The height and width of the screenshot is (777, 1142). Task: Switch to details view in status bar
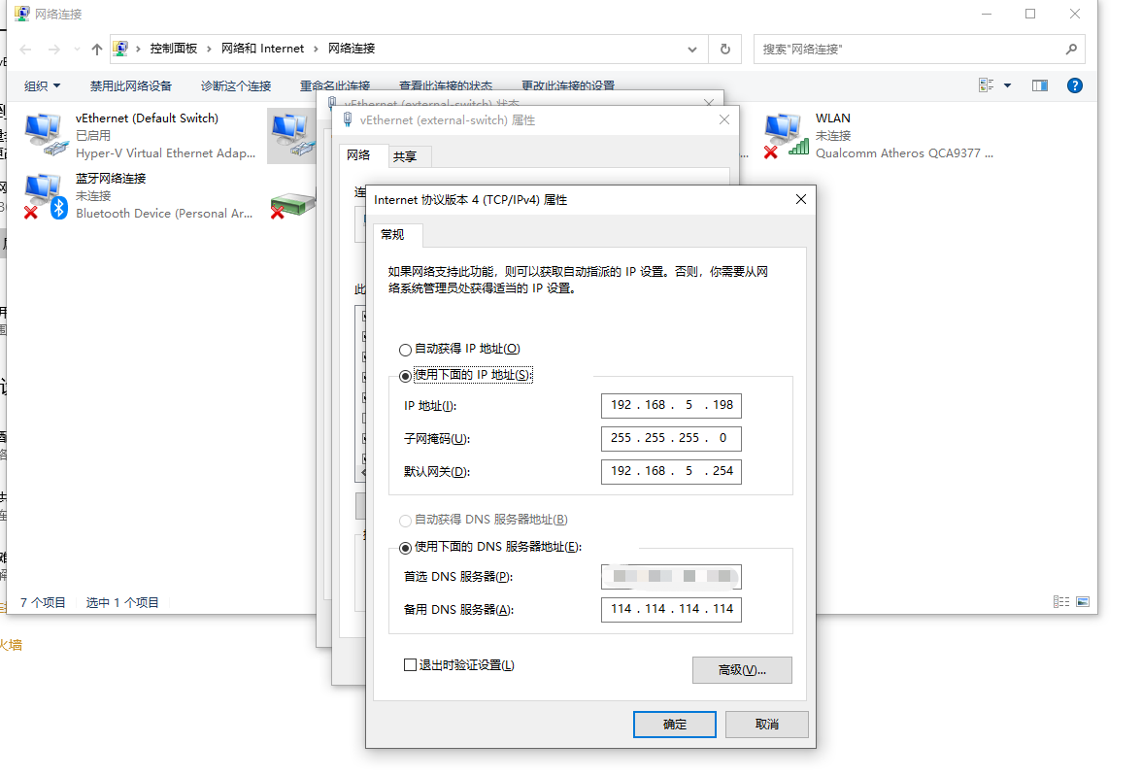pos(1061,602)
